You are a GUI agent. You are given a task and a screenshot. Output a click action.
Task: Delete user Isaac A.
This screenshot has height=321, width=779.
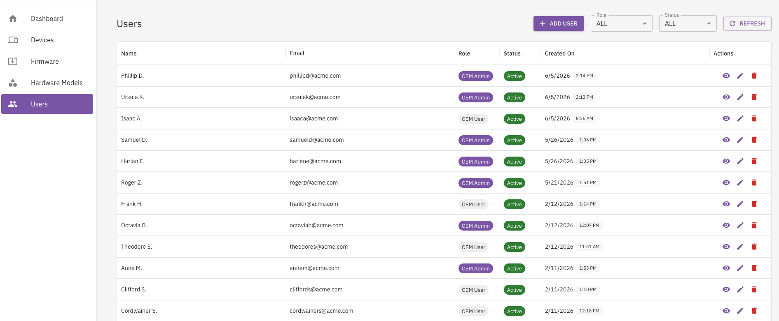754,118
